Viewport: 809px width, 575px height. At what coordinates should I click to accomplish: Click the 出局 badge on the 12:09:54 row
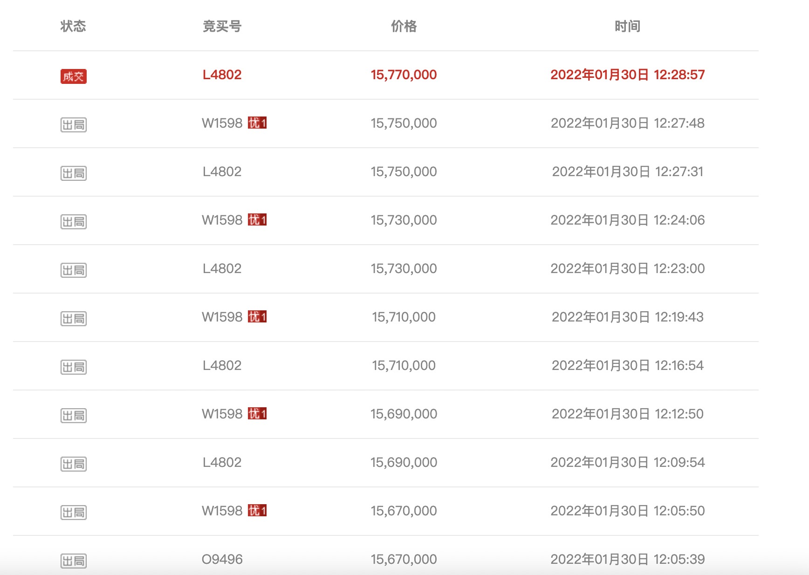[74, 464]
